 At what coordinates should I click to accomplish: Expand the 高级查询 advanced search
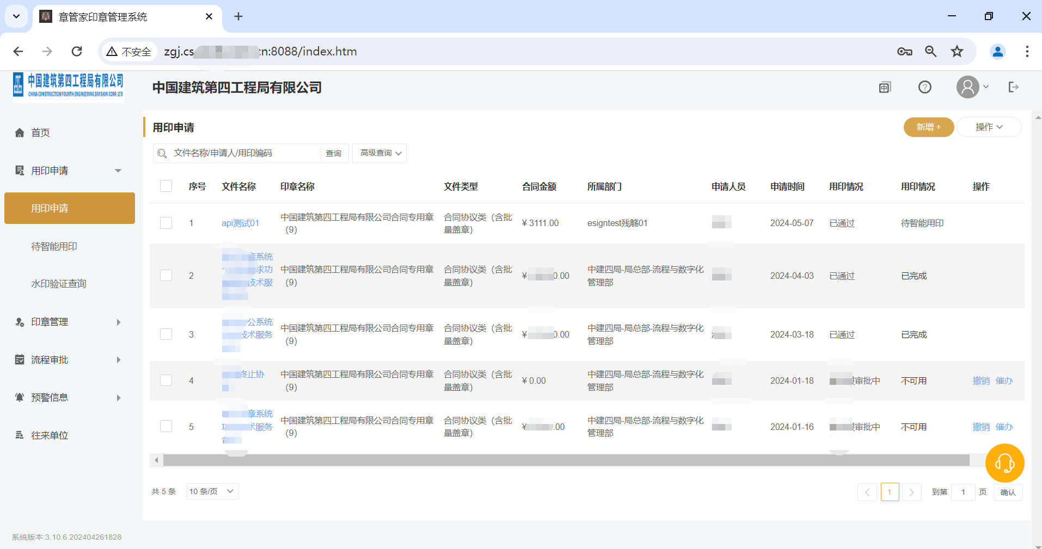pos(379,153)
